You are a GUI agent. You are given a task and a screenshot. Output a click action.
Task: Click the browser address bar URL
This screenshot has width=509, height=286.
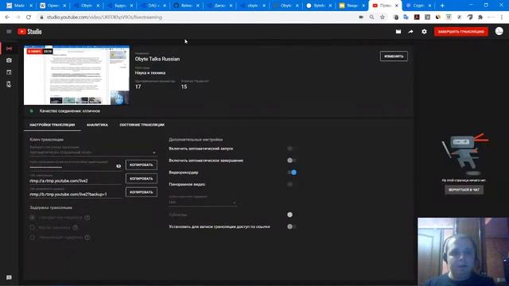104,17
